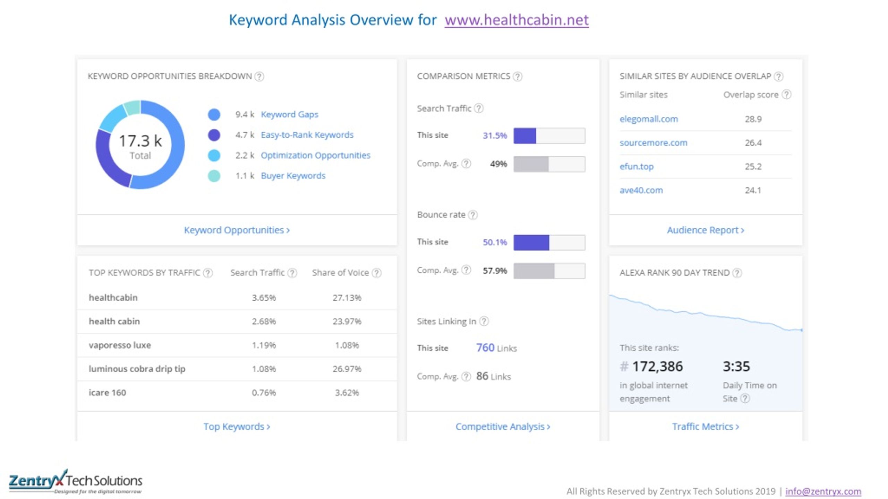The height and width of the screenshot is (499, 888).
Task: Click the Buyer Keywords teal legend dot
Action: (x=214, y=176)
